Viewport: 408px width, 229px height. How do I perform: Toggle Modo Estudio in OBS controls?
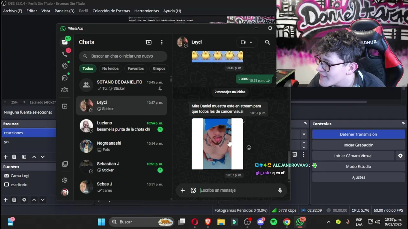coord(358,166)
